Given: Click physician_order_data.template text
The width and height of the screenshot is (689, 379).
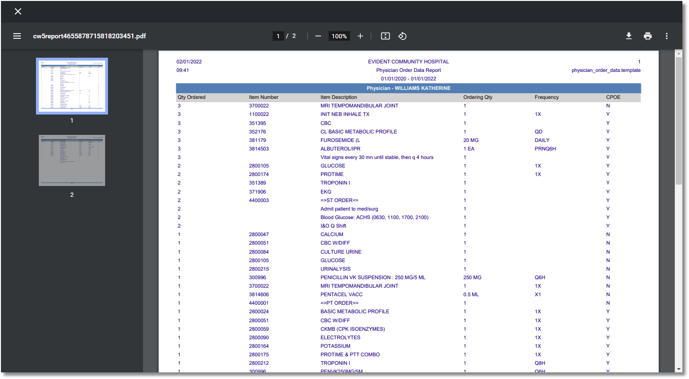Looking at the screenshot, I should pos(606,70).
